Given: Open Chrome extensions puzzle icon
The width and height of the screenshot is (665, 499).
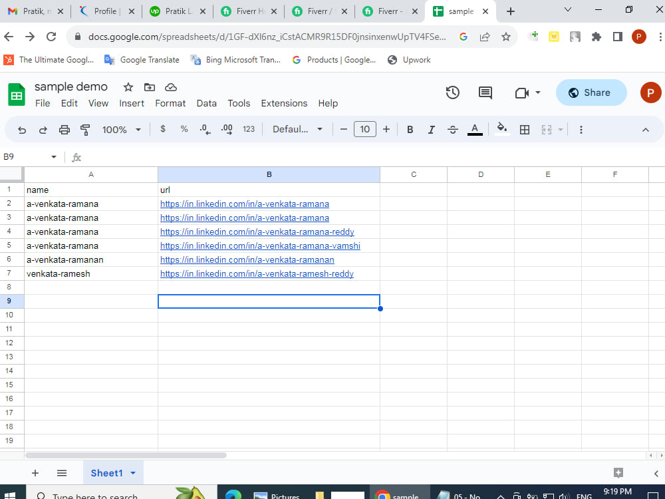Looking at the screenshot, I should click(597, 37).
